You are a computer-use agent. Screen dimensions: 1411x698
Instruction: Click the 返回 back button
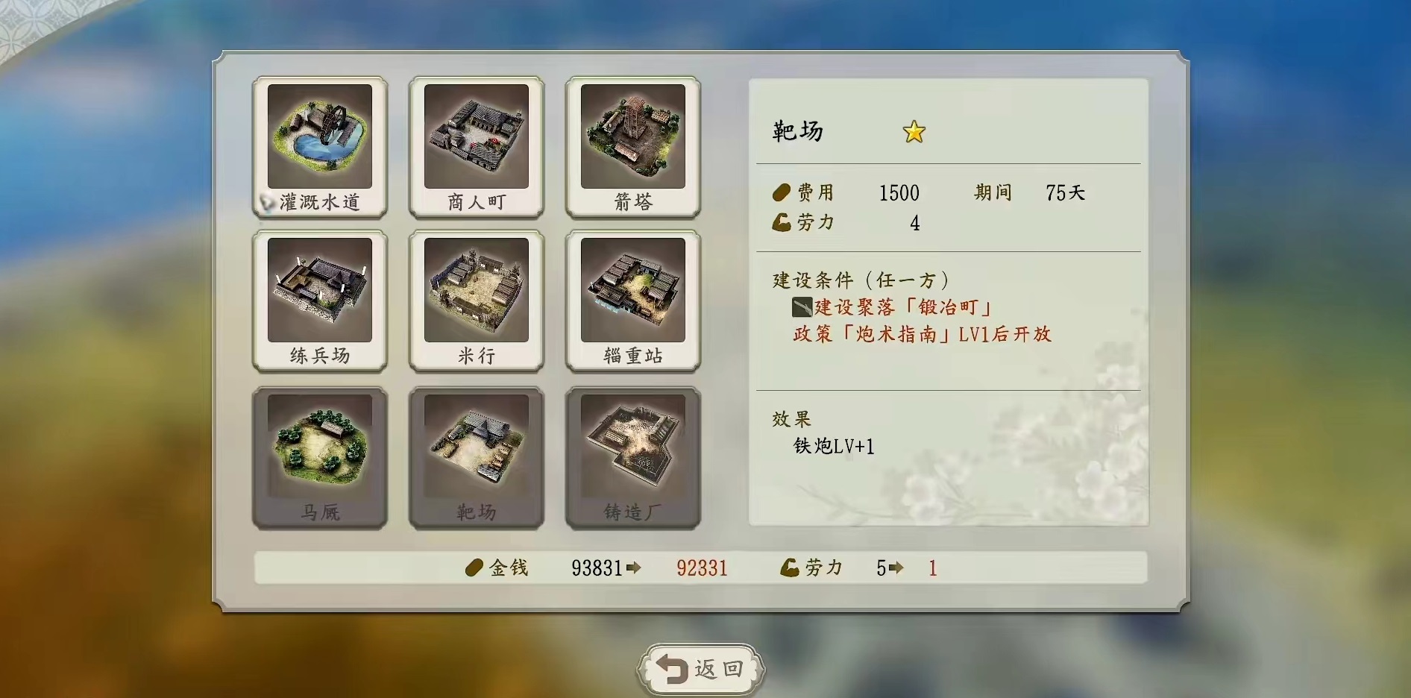point(701,669)
